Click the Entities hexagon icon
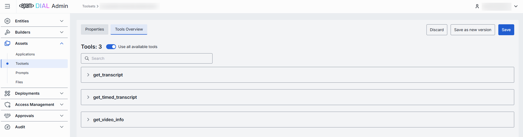Screen dimensions: 523x137 click(8, 21)
